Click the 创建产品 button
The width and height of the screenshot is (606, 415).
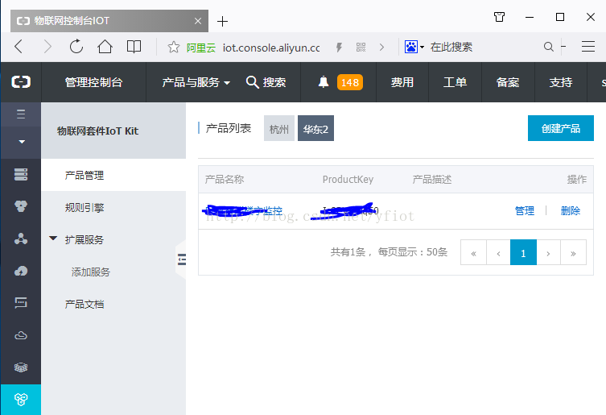pyautogui.click(x=561, y=128)
